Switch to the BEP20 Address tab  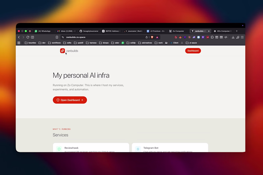[111, 31]
